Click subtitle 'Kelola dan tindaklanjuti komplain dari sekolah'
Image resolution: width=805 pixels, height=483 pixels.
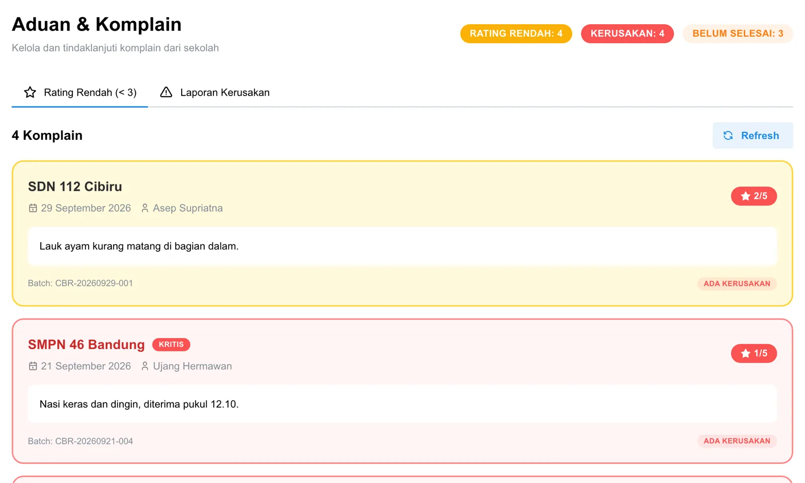(115, 48)
